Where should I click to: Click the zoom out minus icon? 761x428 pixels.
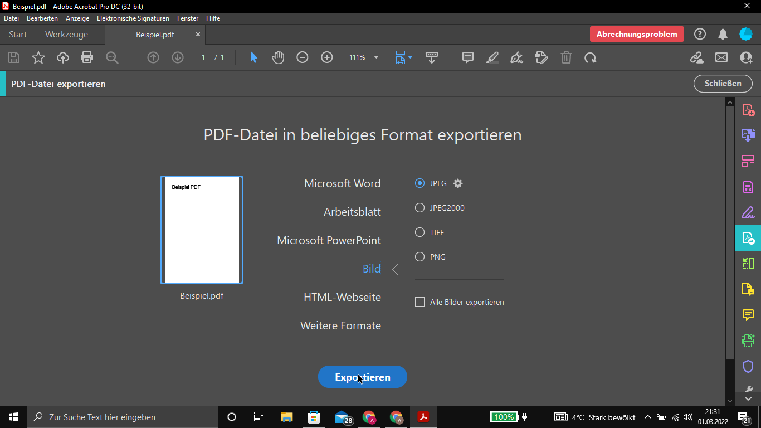303,57
